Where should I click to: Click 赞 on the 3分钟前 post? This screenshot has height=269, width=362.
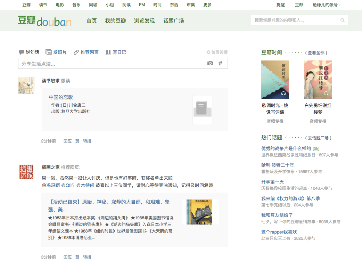(x=77, y=257)
